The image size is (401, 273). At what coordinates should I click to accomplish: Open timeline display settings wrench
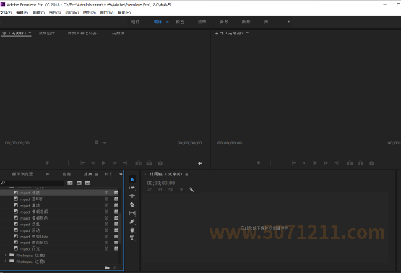pos(191,190)
